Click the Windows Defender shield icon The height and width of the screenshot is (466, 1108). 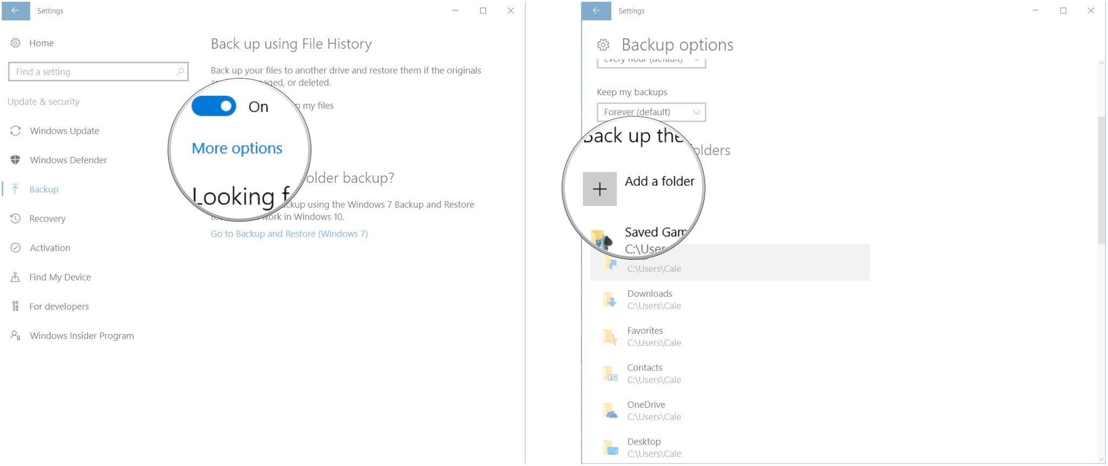pyautogui.click(x=16, y=160)
